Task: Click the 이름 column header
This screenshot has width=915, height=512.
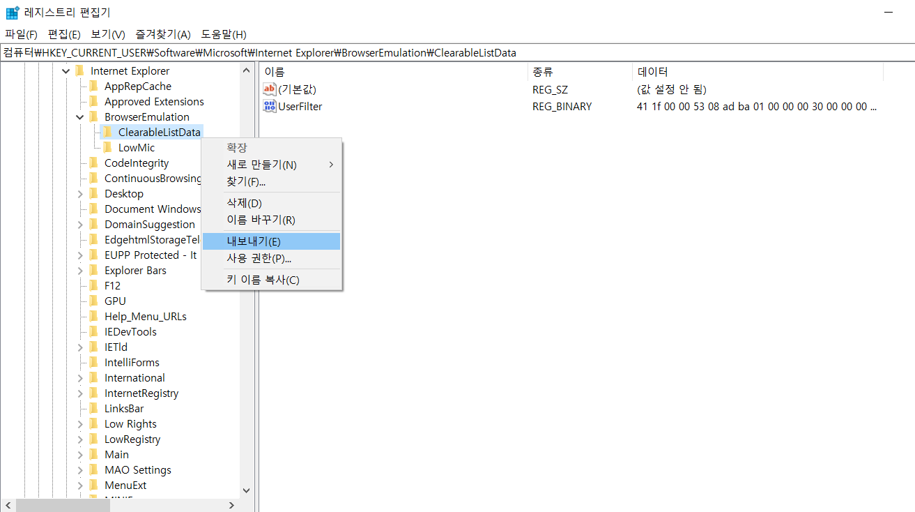Action: coord(393,71)
